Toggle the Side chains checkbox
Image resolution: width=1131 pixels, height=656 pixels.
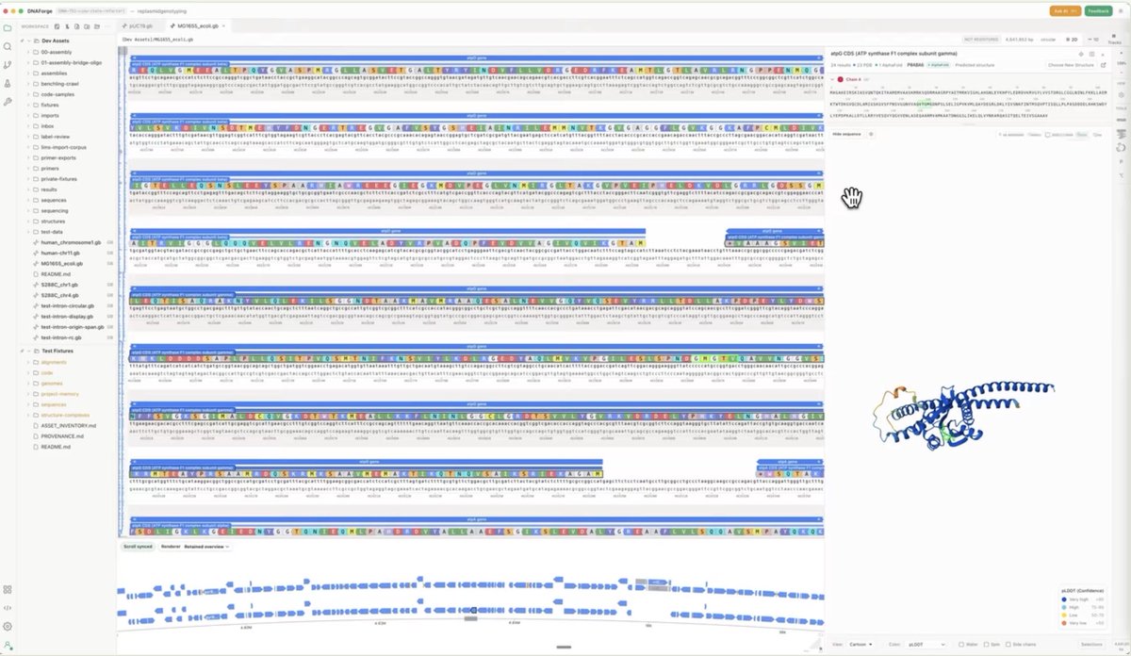[x=1008, y=645]
